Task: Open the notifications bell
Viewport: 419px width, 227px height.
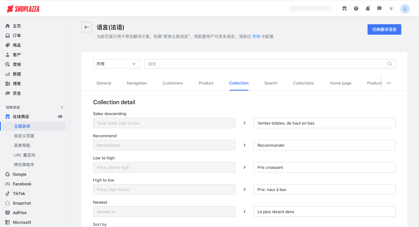Action: 368,9
